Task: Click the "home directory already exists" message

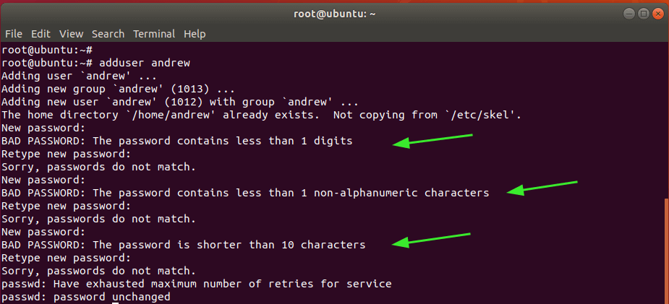Action: [261, 115]
